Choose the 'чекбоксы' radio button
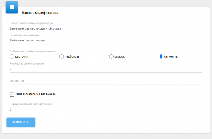 pyautogui.click(x=61, y=56)
